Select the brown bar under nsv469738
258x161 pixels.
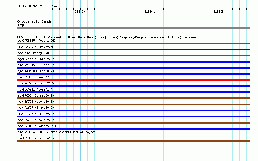133,123
